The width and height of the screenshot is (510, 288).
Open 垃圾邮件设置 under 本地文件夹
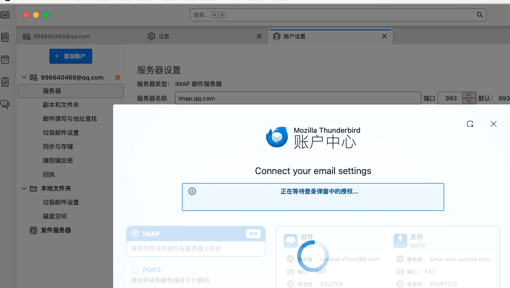pyautogui.click(x=61, y=202)
